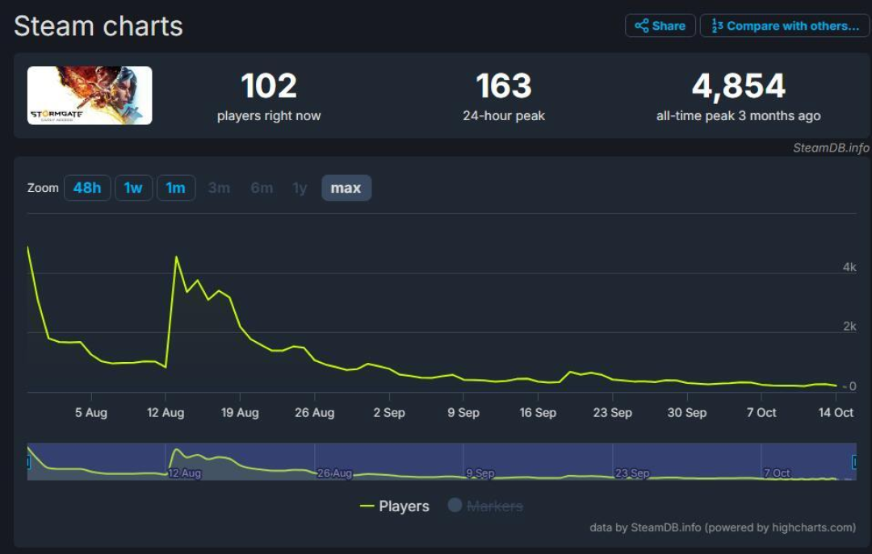Click the 14 Oct axis label

pos(836,412)
